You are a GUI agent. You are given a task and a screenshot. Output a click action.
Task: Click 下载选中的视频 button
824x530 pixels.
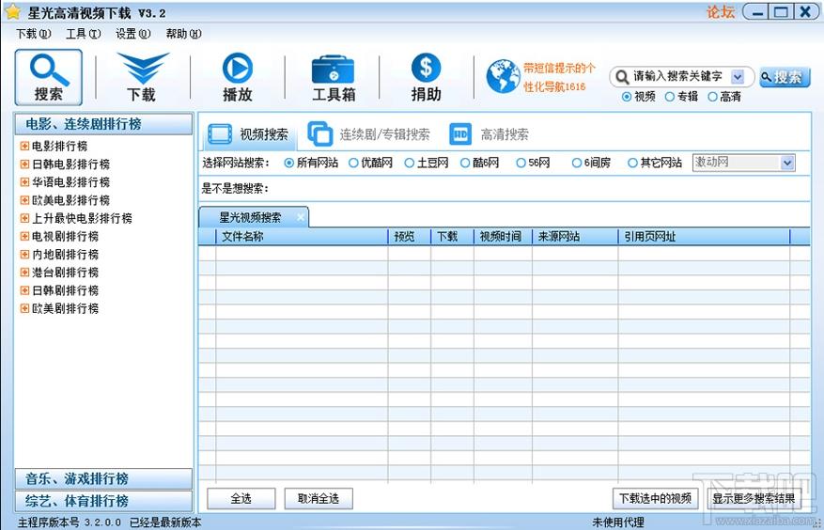655,498
